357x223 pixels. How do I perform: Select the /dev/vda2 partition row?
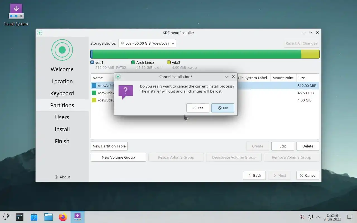(x=205, y=93)
